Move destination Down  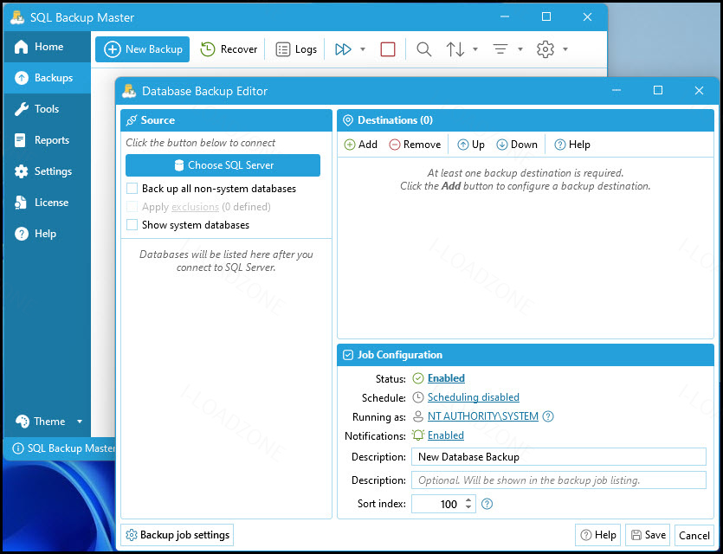pyautogui.click(x=517, y=145)
